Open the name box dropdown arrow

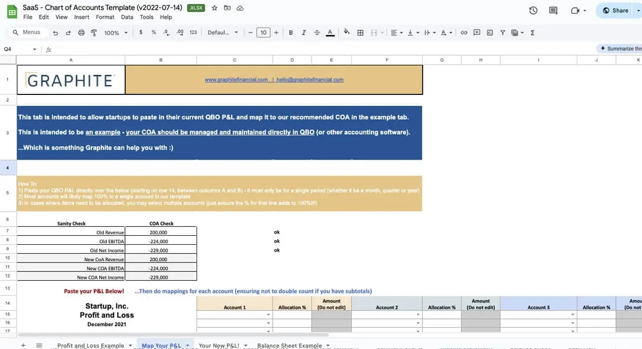coord(35,49)
